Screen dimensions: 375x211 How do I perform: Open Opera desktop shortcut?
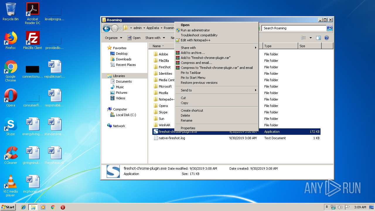pos(11,98)
